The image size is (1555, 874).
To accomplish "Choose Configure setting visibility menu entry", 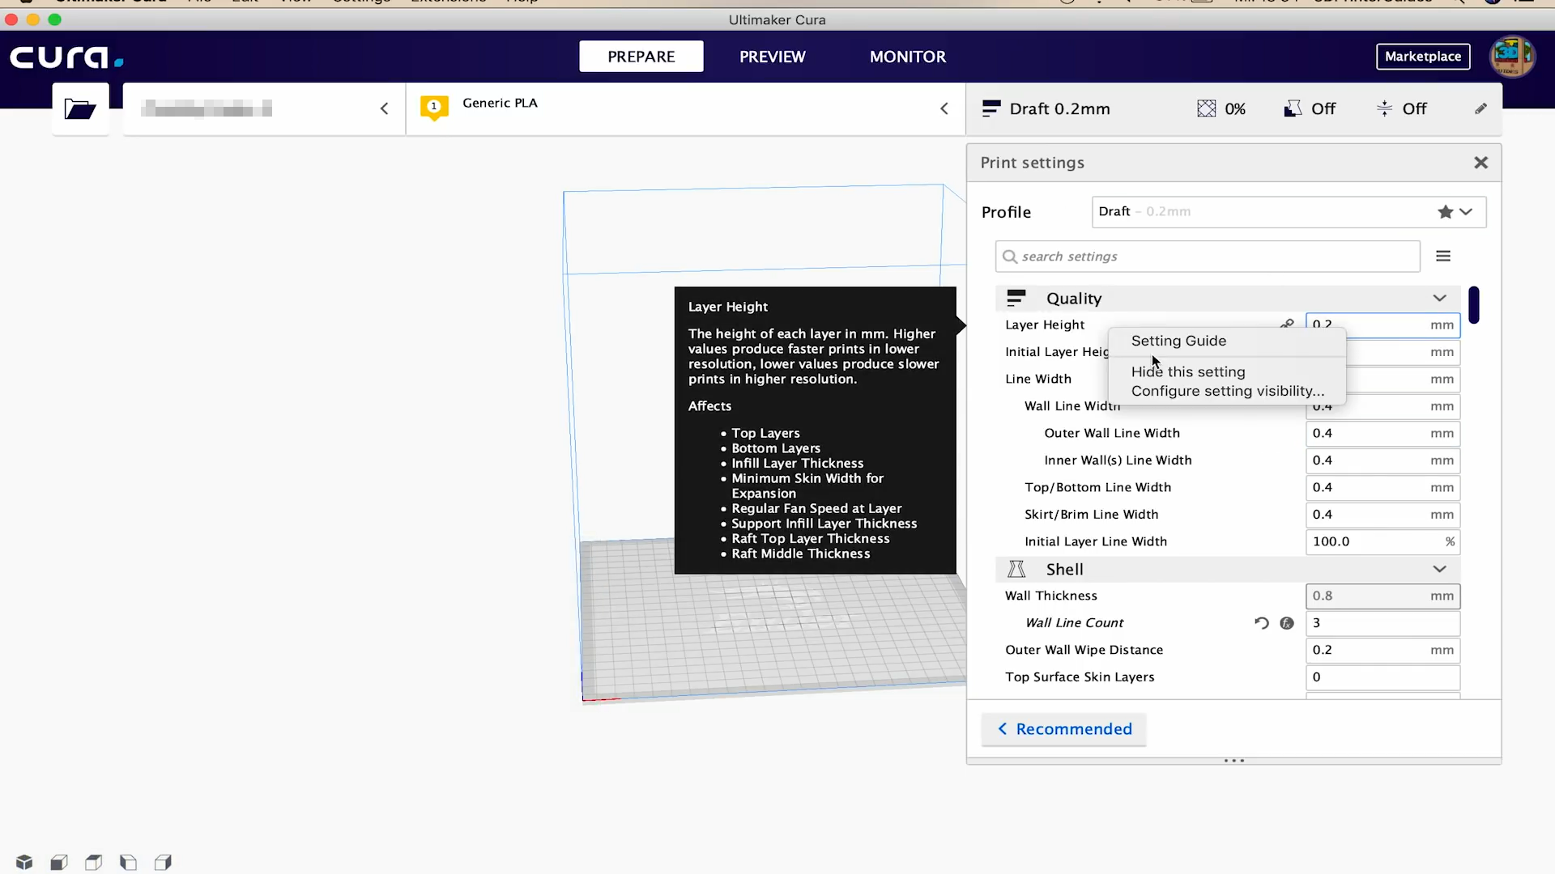I will 1228,391.
